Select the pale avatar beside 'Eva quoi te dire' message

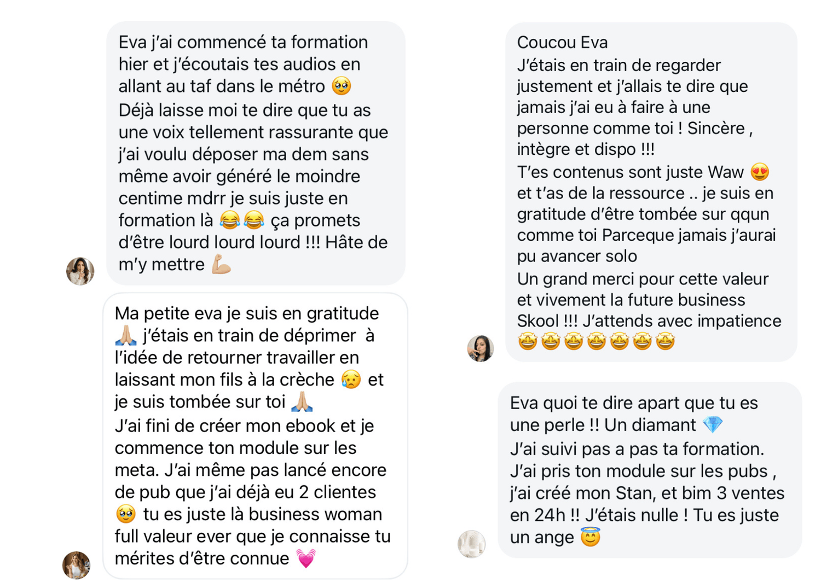(x=472, y=544)
